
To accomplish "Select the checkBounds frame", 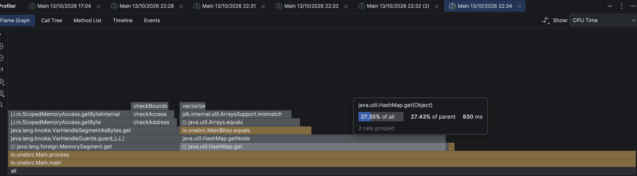I will click(x=150, y=106).
